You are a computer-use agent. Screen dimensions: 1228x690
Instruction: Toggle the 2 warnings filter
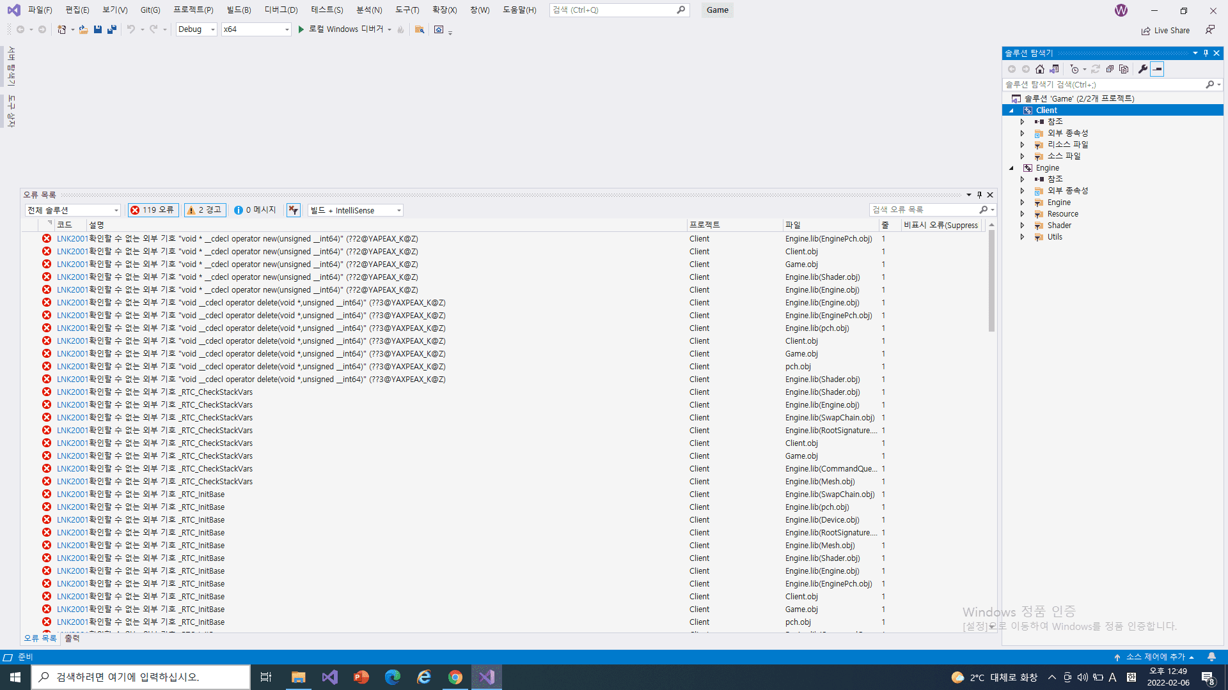pos(205,210)
